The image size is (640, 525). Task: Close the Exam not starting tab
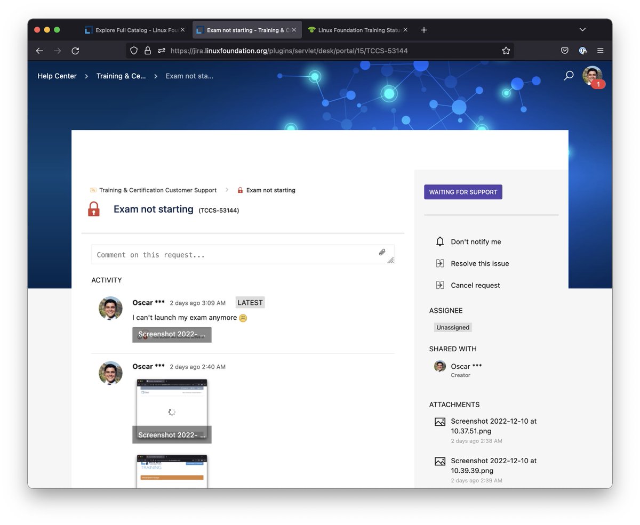(294, 30)
